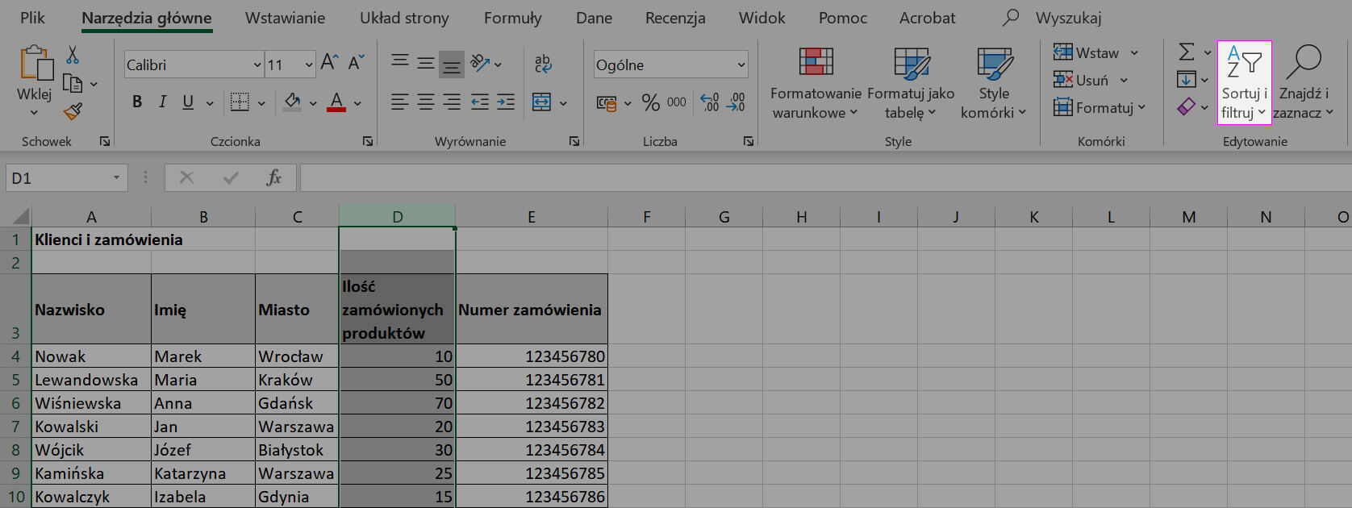Switch to Wstawianie tab
The width and height of the screenshot is (1352, 508).
(x=285, y=18)
